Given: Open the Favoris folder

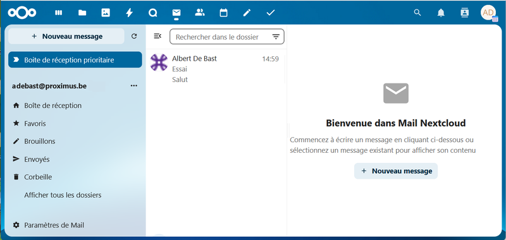Looking at the screenshot, I should click(75, 123).
